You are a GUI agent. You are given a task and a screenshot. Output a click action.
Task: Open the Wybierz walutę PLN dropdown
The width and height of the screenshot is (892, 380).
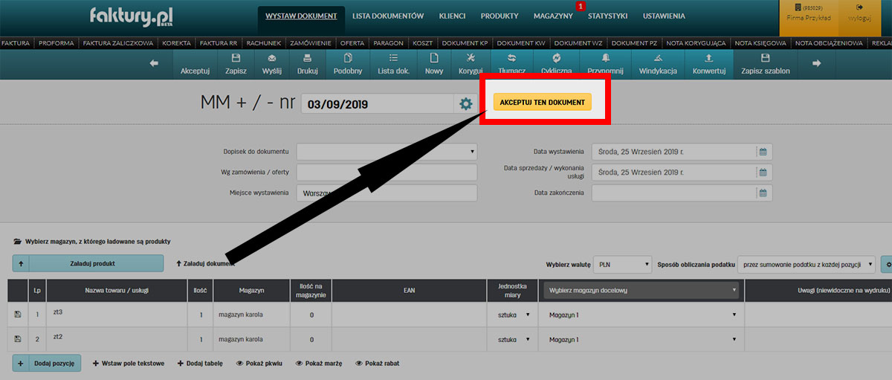pyautogui.click(x=624, y=264)
